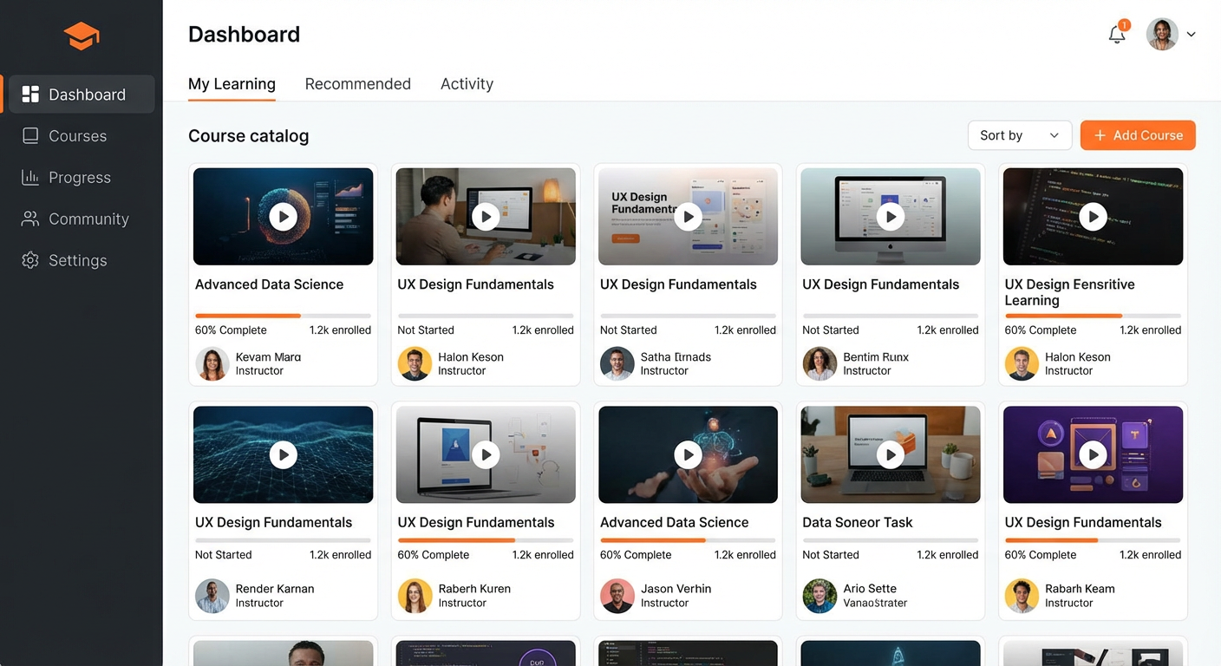Click the Settings gear icon

point(30,260)
